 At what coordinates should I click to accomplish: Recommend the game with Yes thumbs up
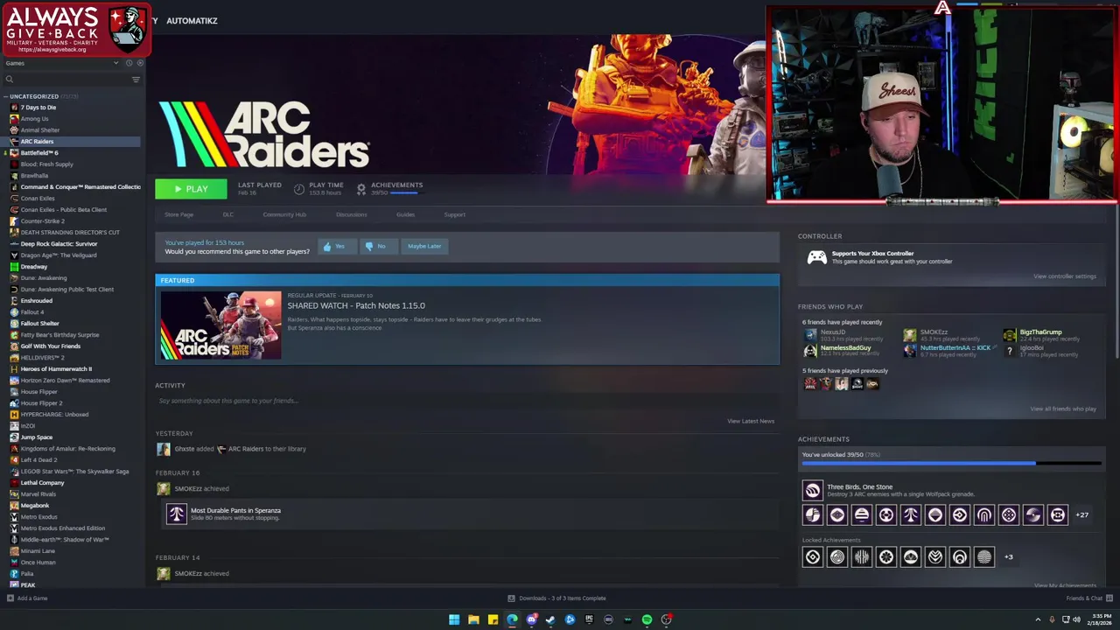[x=335, y=247]
